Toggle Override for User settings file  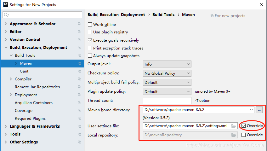(x=243, y=126)
